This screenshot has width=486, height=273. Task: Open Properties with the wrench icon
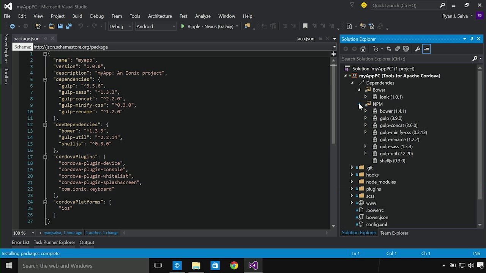418,49
